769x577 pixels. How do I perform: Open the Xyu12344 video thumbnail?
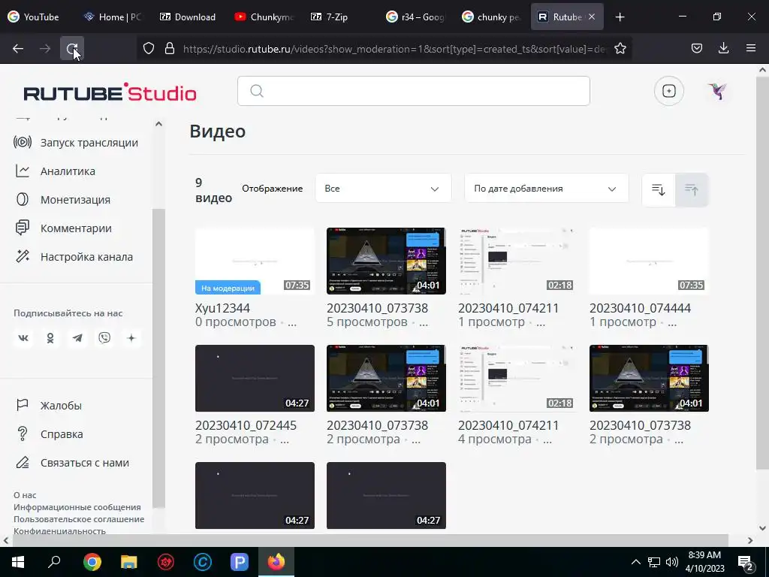[255, 261]
